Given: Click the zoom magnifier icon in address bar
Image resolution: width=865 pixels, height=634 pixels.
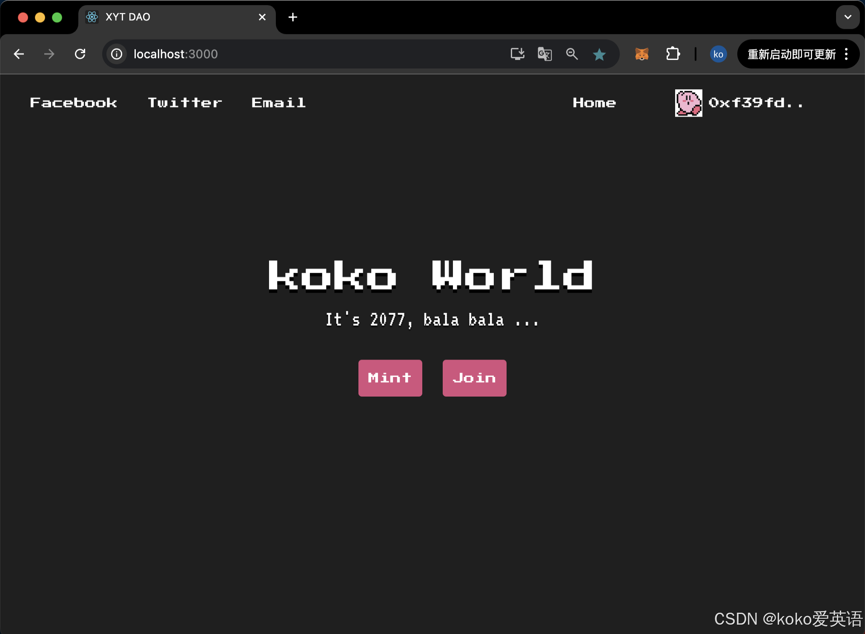Looking at the screenshot, I should 572,54.
